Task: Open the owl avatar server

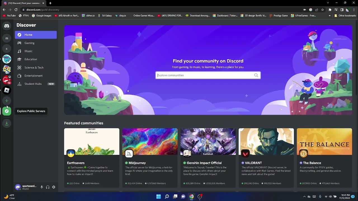Action: point(7,69)
